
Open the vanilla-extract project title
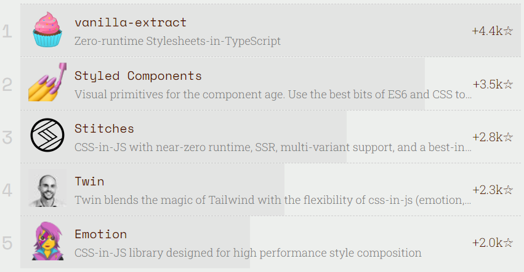point(131,22)
